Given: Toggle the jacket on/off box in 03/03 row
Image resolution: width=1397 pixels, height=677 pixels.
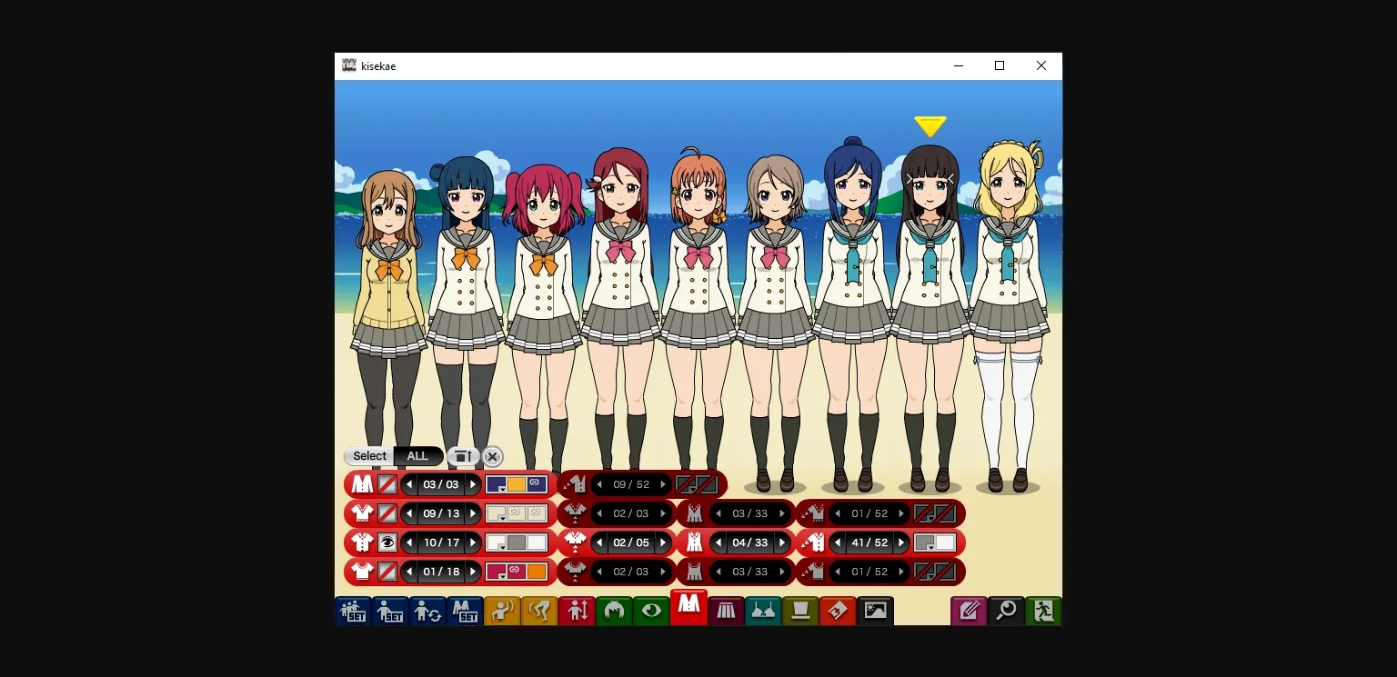Looking at the screenshot, I should coord(387,484).
